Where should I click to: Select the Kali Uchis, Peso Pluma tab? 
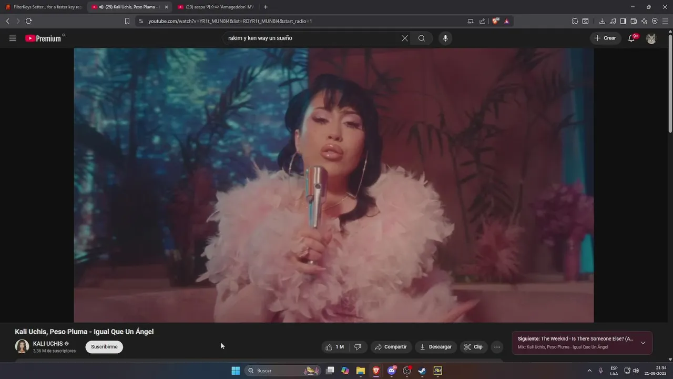[x=129, y=7]
